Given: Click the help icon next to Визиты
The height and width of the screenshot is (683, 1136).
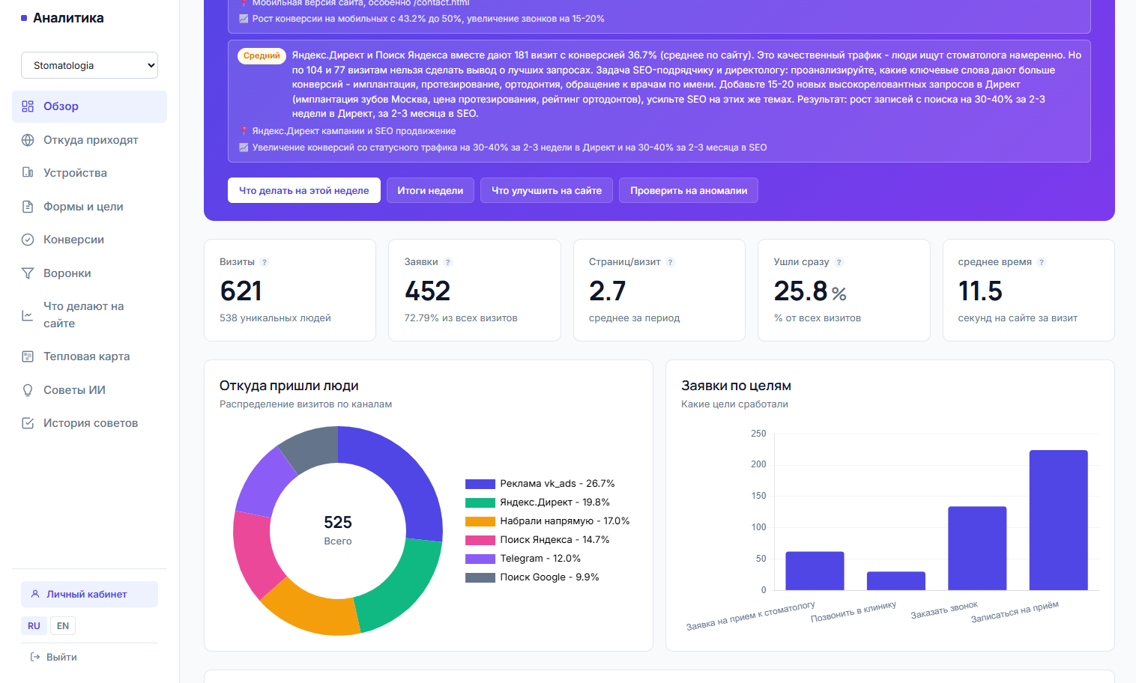Looking at the screenshot, I should [x=265, y=262].
